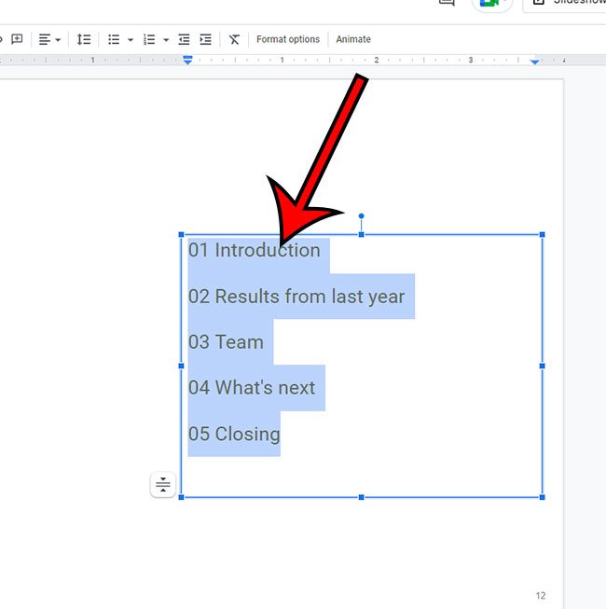Start the Slideshow presentation
This screenshot has height=609, width=606.
pos(565,4)
